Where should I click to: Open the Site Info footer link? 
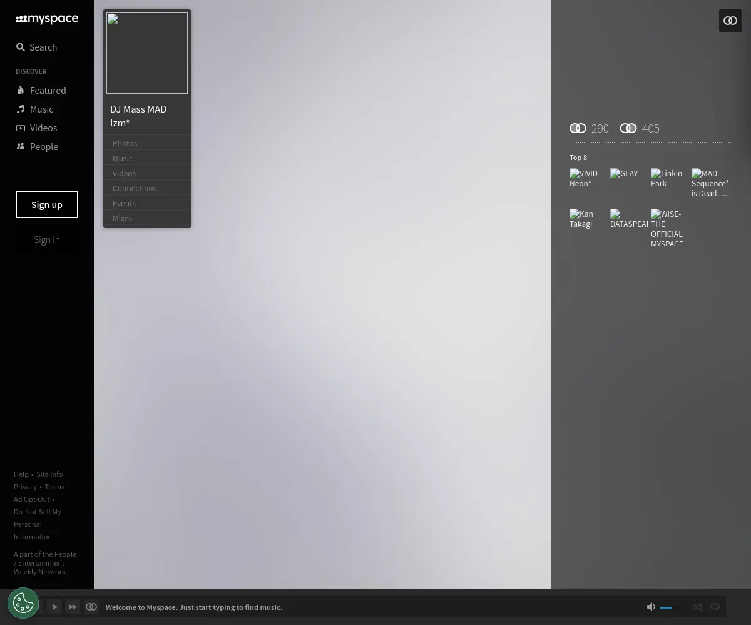tap(49, 474)
